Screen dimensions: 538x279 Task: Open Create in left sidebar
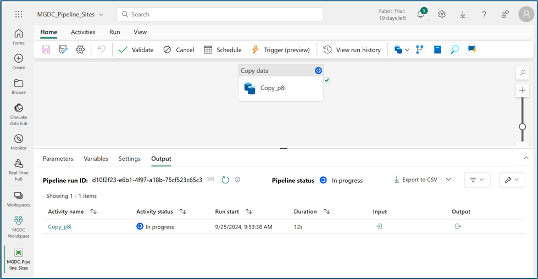[x=19, y=62]
